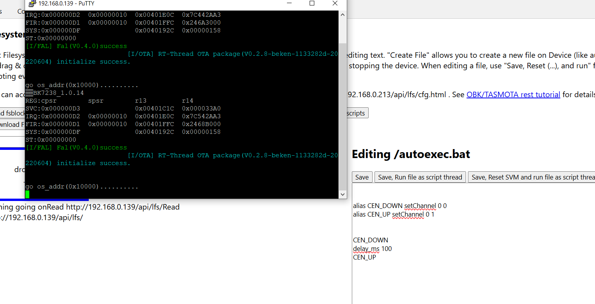Maximize the PuTTY window
Viewport: 595px width, 304px height.
coord(312,4)
